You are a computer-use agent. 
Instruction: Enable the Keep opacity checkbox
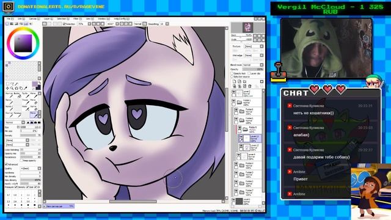(x=21, y=160)
